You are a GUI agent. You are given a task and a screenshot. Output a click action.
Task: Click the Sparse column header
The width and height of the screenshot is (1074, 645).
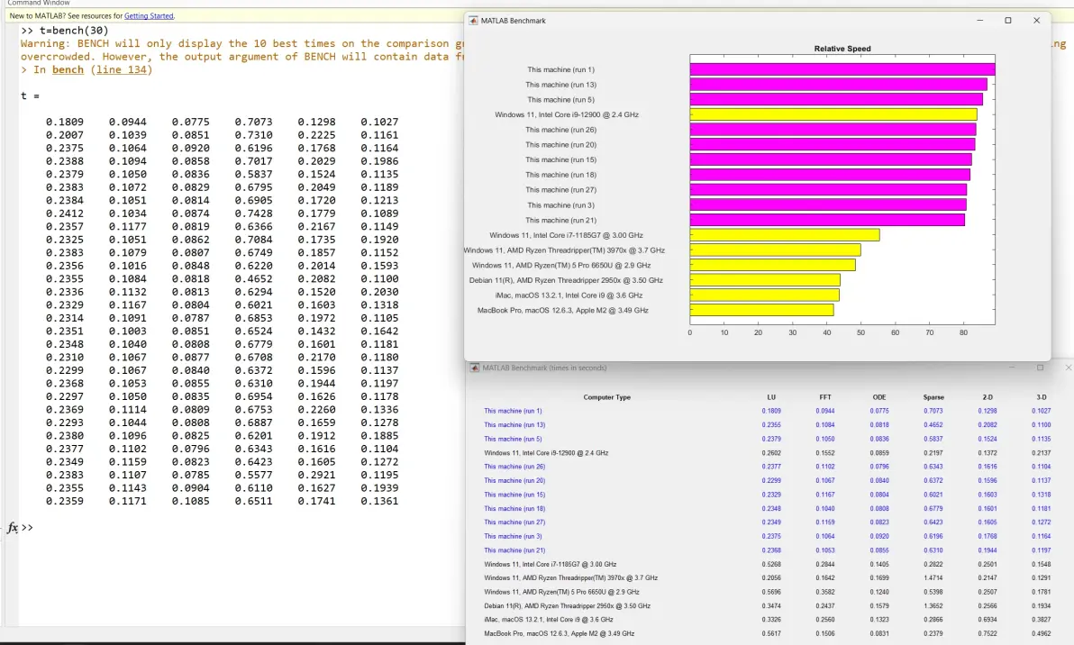[933, 397]
